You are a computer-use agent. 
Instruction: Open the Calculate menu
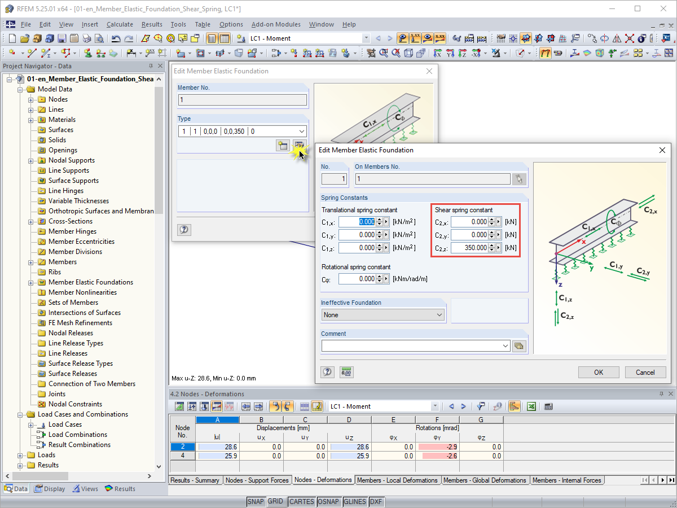[x=120, y=24]
